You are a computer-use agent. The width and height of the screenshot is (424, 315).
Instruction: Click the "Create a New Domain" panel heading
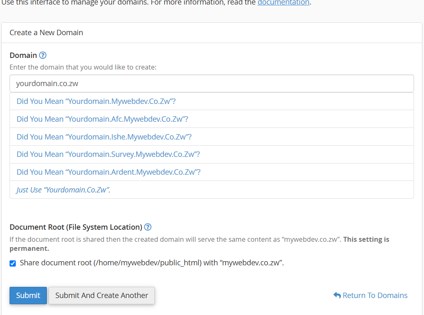pos(46,33)
